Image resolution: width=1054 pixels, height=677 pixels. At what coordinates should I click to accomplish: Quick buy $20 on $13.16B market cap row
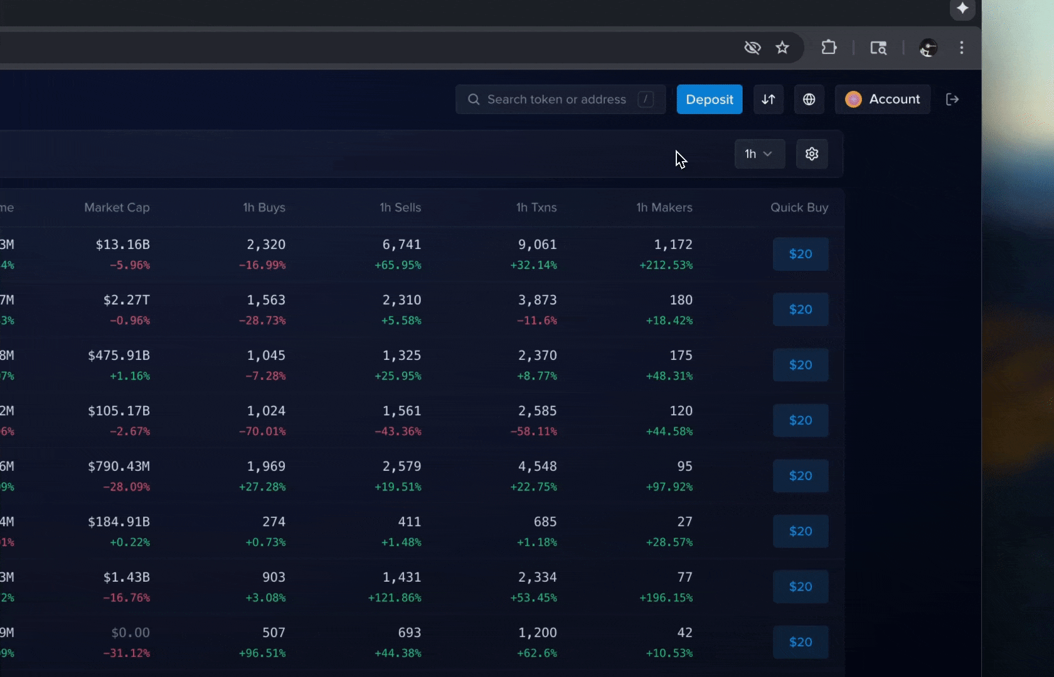(x=801, y=254)
